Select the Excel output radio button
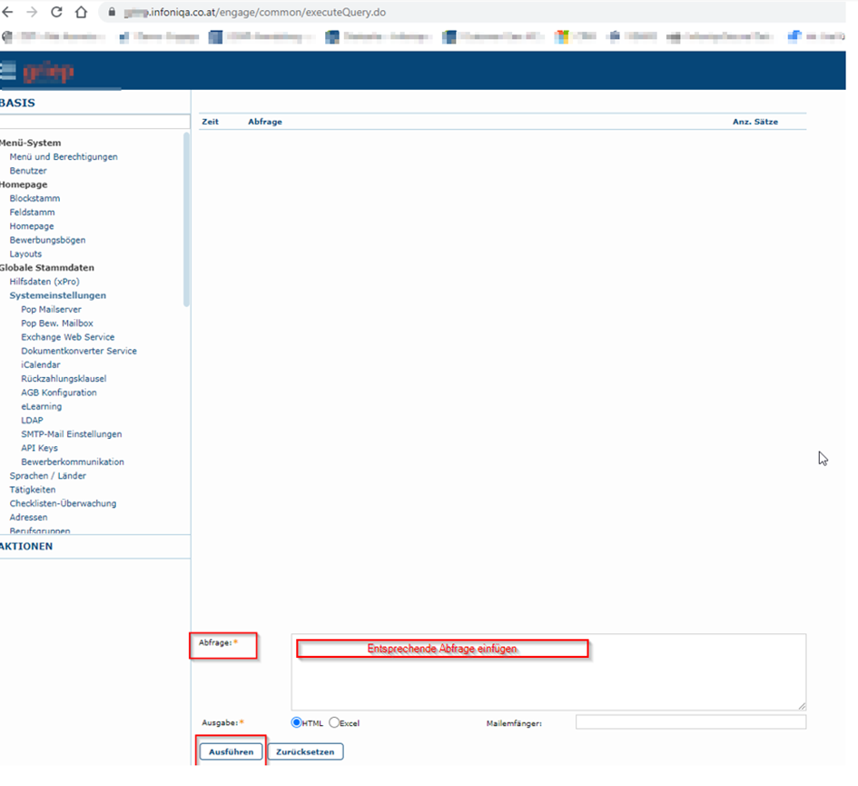 point(334,723)
